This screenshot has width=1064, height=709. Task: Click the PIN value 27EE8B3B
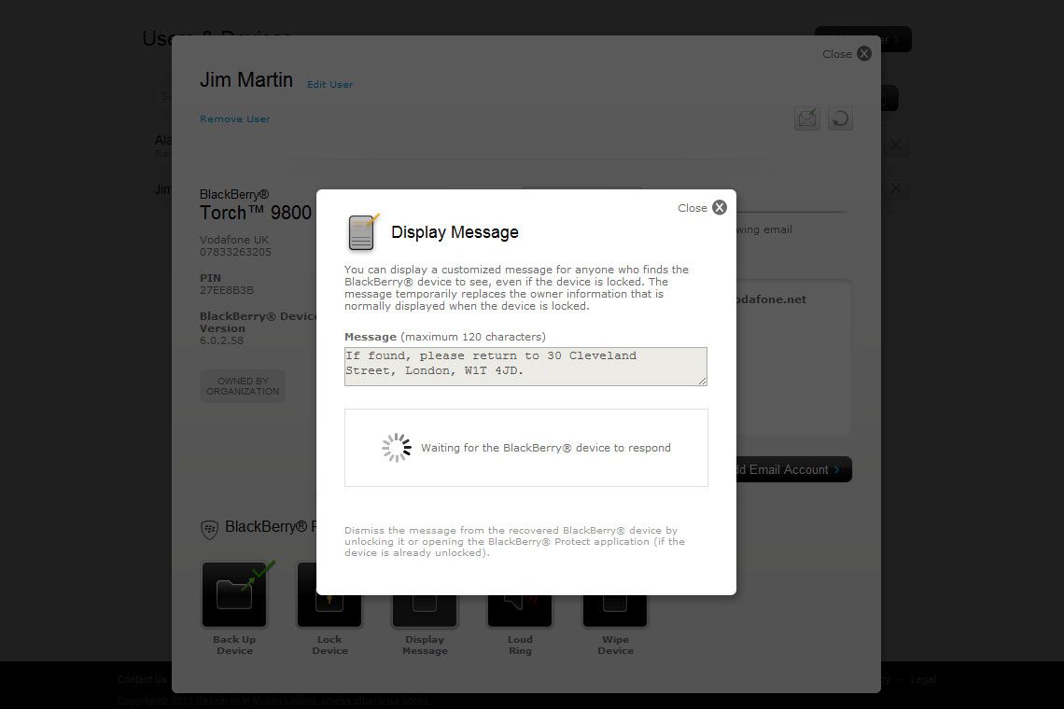[227, 290]
